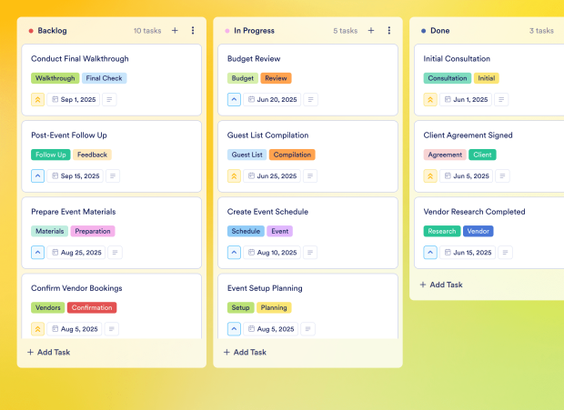Click the red Confirmation tag
Viewport: 564px width, 410px height.
92,307
